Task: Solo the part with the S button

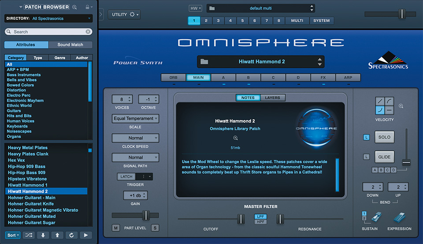Action: coord(155,228)
